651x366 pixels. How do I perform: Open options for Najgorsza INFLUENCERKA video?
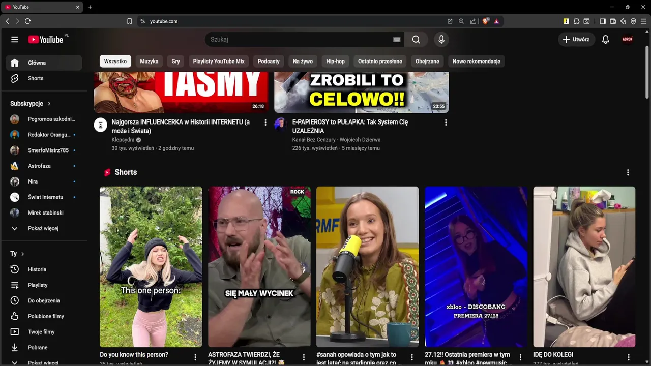265,123
